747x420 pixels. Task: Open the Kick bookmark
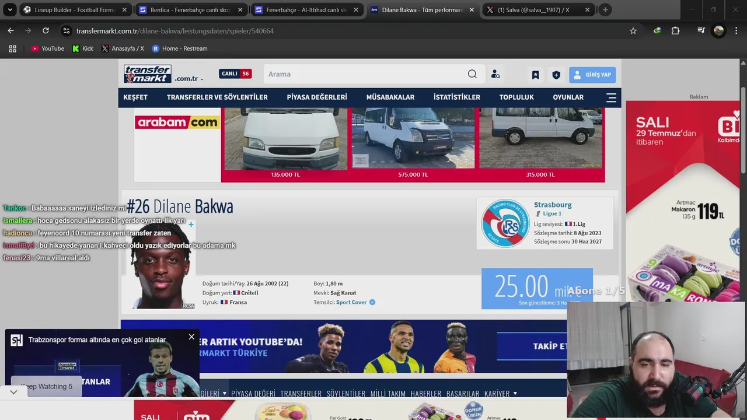(x=83, y=48)
